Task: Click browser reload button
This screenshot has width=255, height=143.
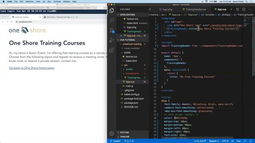Action: pyautogui.click(x=12, y=22)
